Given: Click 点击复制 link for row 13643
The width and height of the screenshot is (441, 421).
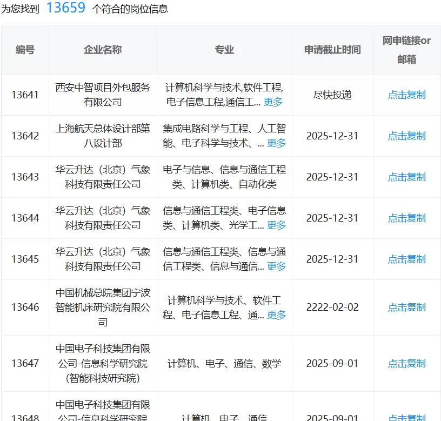Looking at the screenshot, I should point(407,177).
